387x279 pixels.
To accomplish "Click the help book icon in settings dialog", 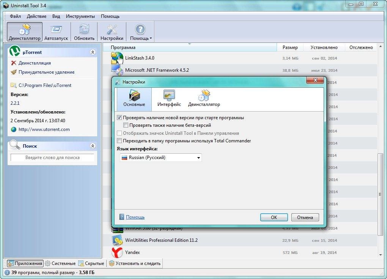I will 122,217.
